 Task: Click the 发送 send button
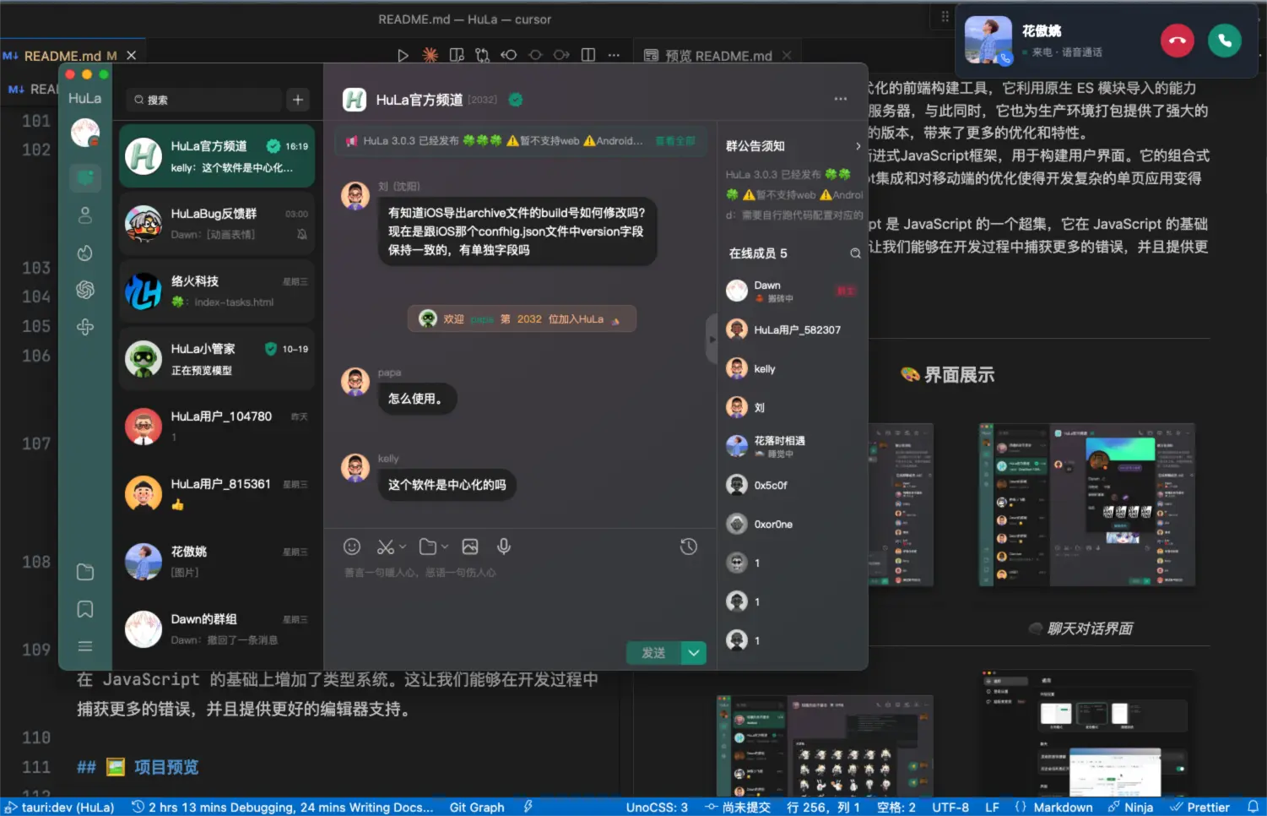pyautogui.click(x=652, y=652)
